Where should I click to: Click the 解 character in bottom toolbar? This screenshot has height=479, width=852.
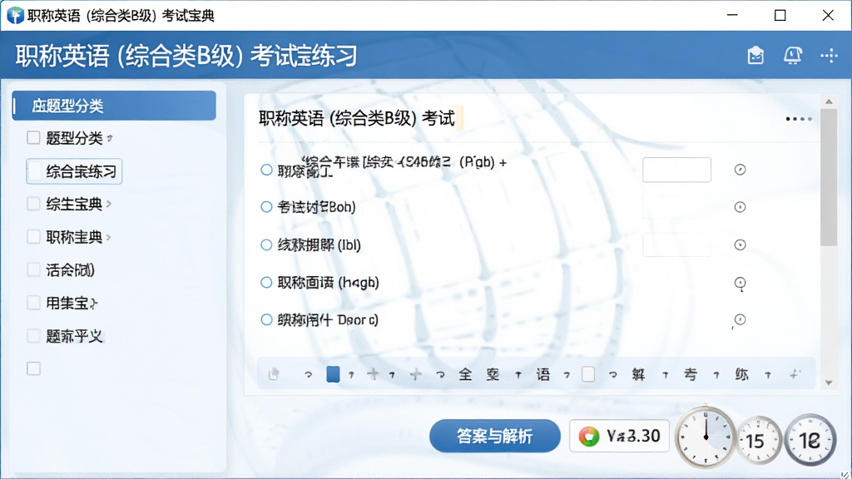pos(638,374)
